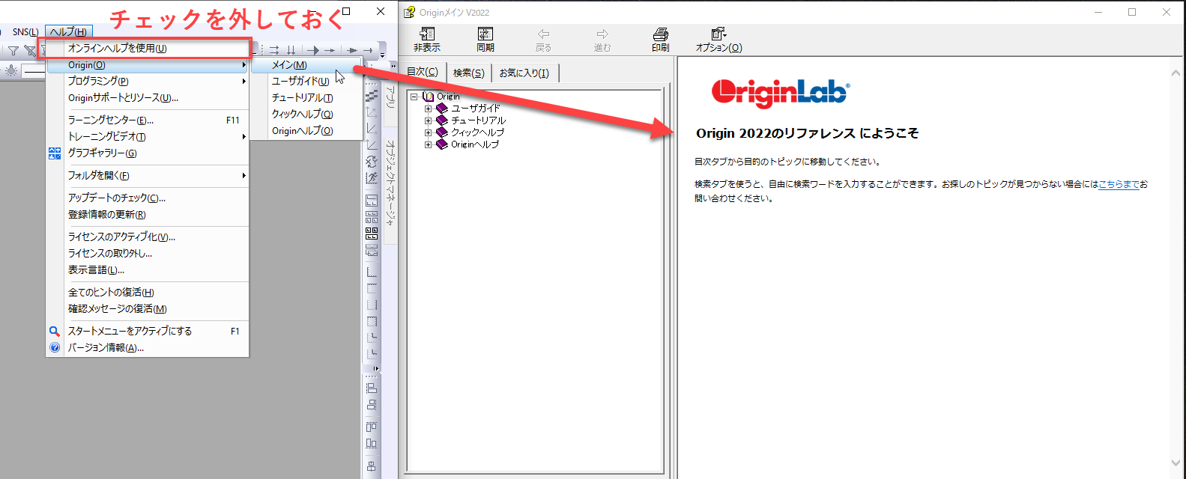Click the funnel filter icon in Origin toolbar
This screenshot has width=1186, height=479.
tap(13, 50)
